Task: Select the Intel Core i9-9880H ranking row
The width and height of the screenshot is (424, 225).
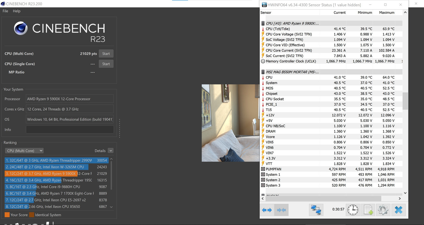Action: point(56,187)
